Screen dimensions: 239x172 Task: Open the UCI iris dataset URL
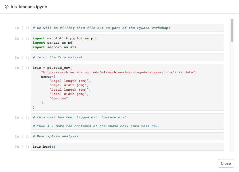coord(119,72)
